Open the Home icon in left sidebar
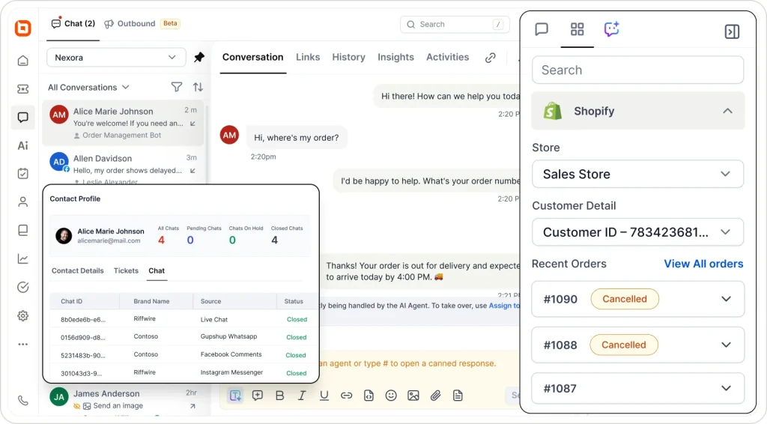 [x=23, y=61]
